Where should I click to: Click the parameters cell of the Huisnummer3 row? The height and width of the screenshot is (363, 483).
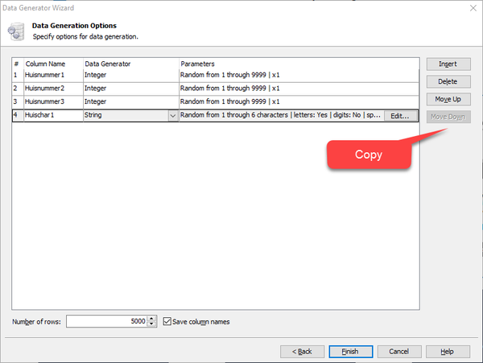(x=298, y=102)
